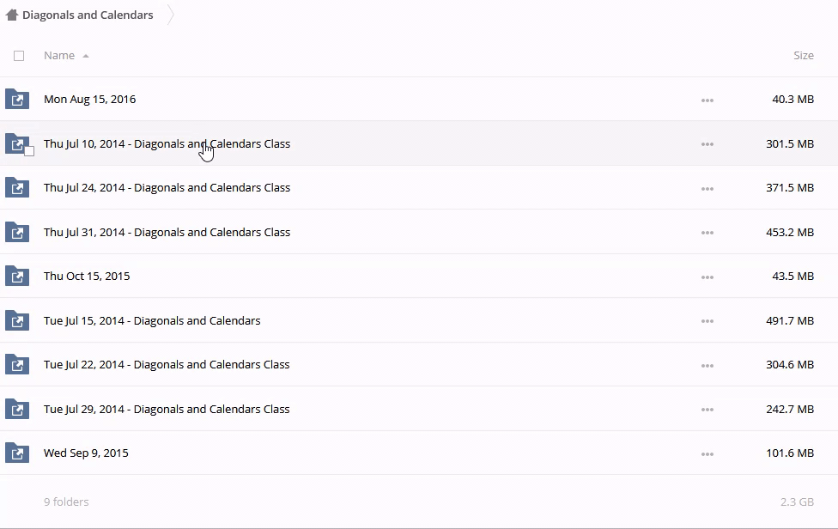Click the Name sort direction arrow
This screenshot has height=529, width=838.
(86, 57)
